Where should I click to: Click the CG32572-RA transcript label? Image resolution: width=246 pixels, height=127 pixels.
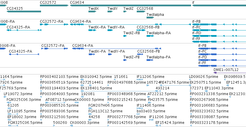[x=52, y=21]
